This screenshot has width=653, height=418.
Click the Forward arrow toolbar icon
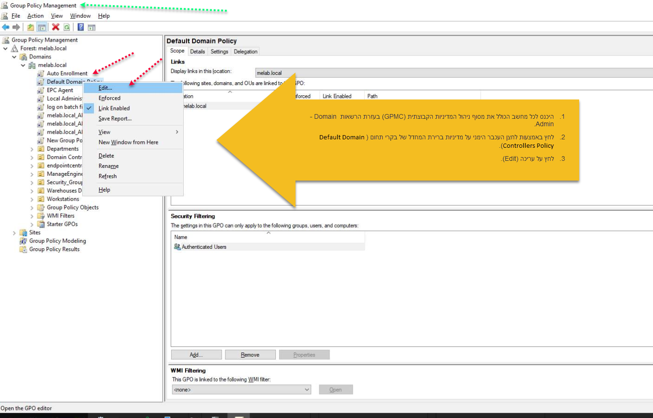16,27
